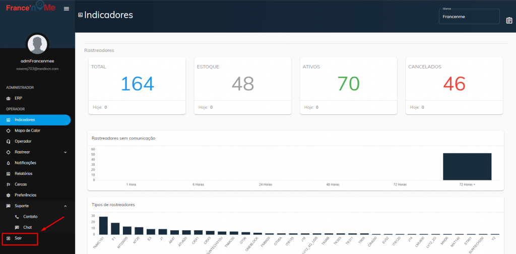Click the ERP briefcase icon
The height and width of the screenshot is (254, 516).
(x=8, y=98)
